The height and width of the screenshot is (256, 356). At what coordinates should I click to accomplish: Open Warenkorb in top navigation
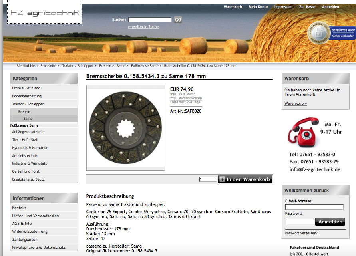[233, 7]
